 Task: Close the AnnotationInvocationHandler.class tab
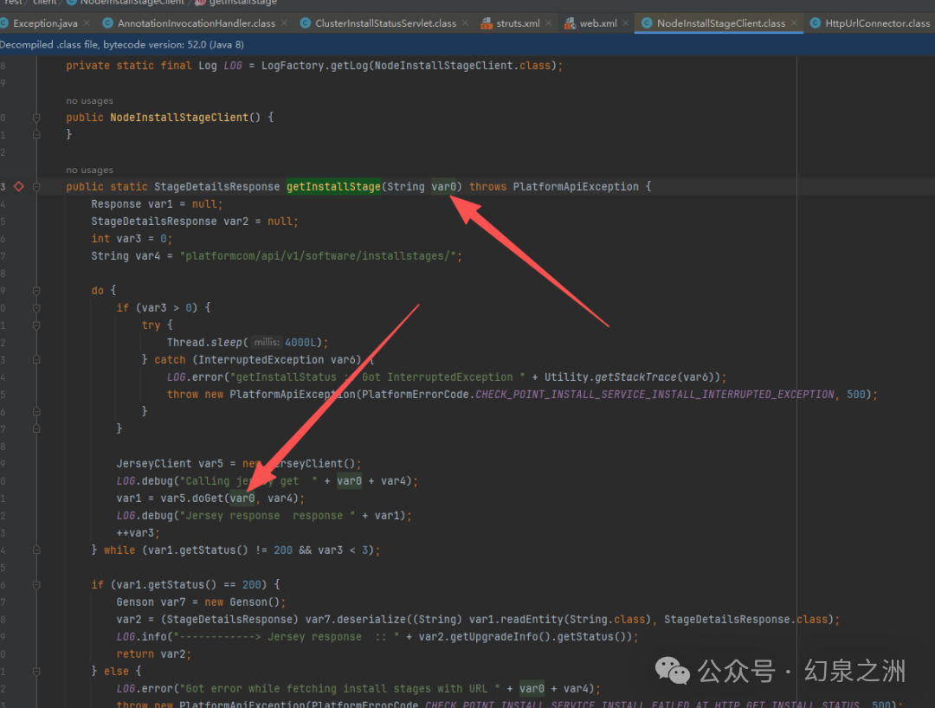point(285,23)
